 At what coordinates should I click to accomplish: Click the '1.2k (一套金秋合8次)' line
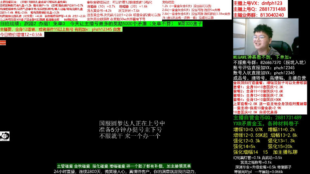click(x=187, y=6)
